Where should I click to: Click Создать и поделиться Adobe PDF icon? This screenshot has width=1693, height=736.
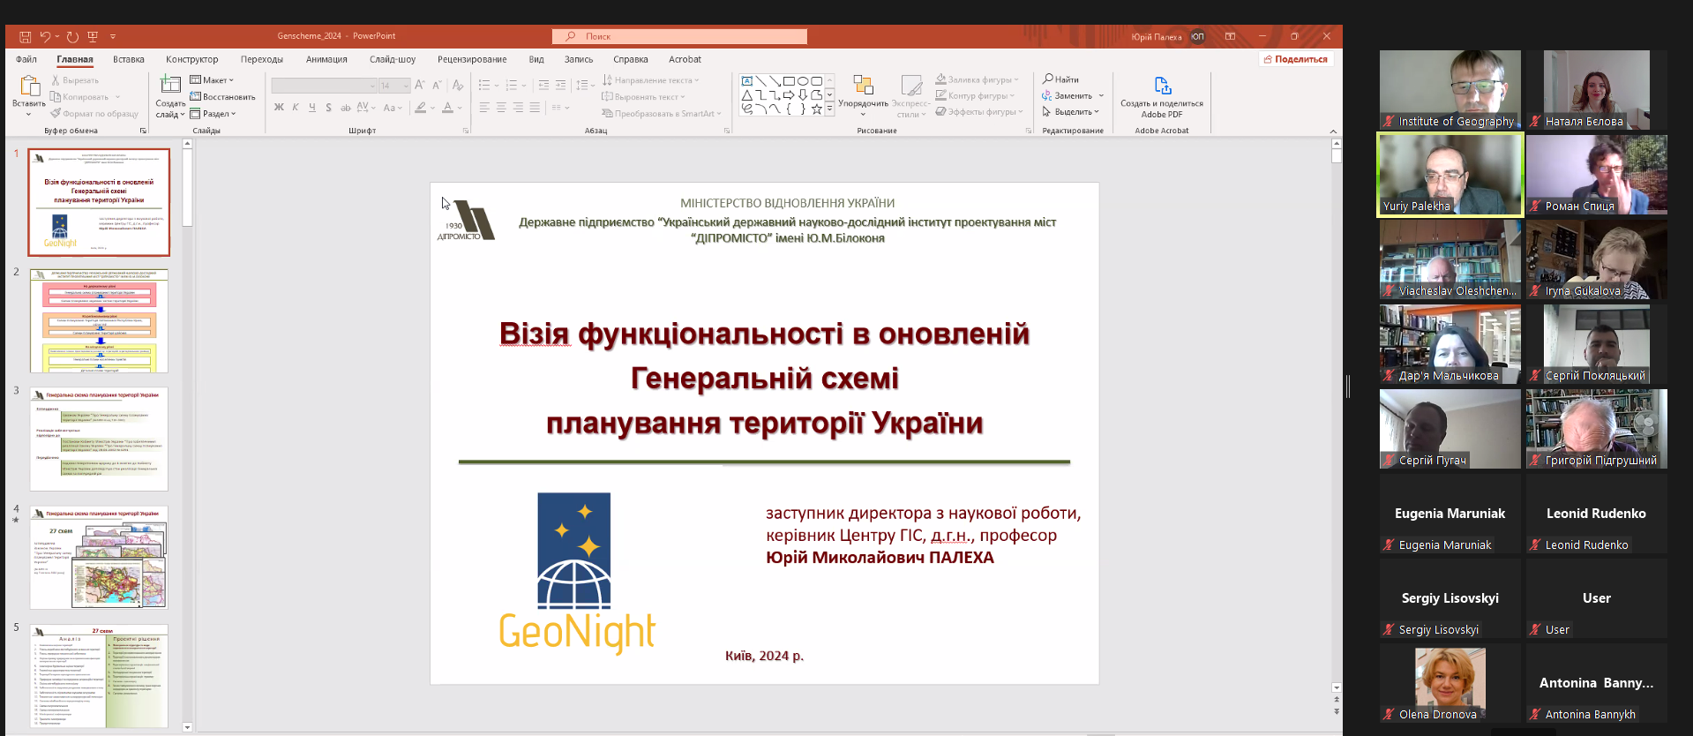[1163, 86]
